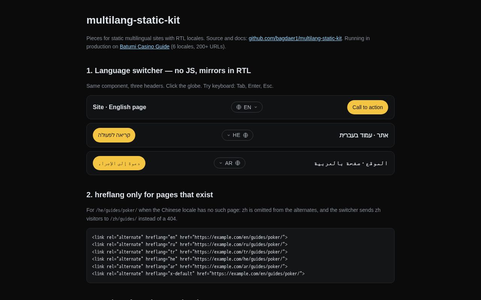This screenshot has width=481, height=300.
Task: Click the hreflang="ar" code line
Action: pyautogui.click(x=190, y=267)
